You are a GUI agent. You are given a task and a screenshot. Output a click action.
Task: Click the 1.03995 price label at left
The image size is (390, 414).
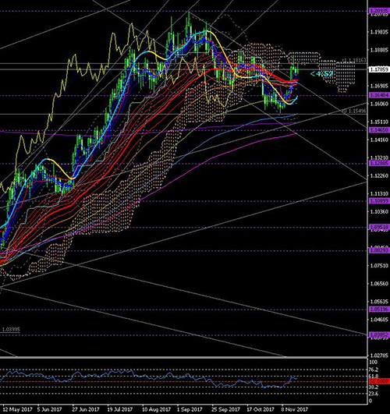(x=11, y=330)
